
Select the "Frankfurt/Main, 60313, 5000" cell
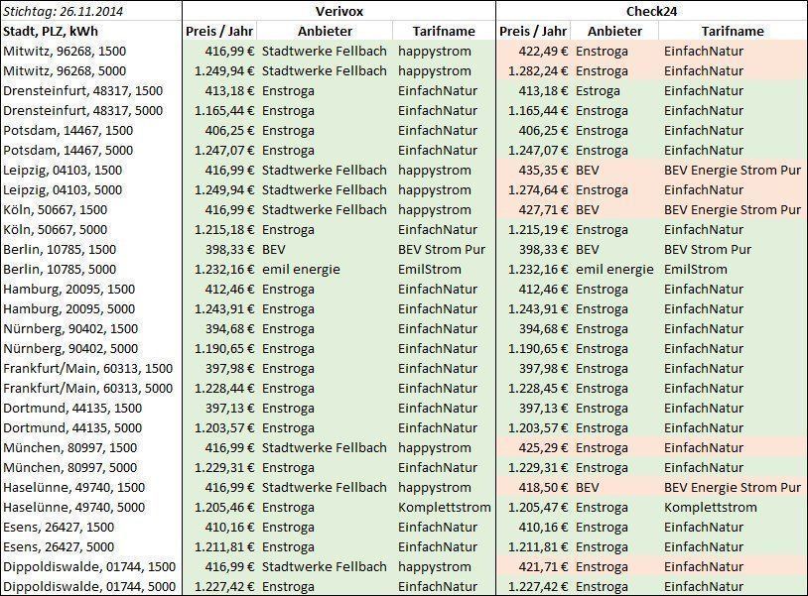point(88,388)
